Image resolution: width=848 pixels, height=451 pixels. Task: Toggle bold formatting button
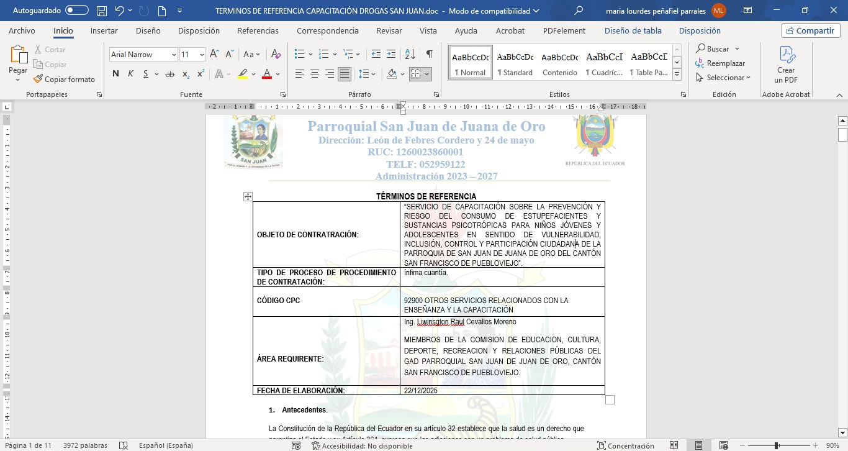point(115,74)
